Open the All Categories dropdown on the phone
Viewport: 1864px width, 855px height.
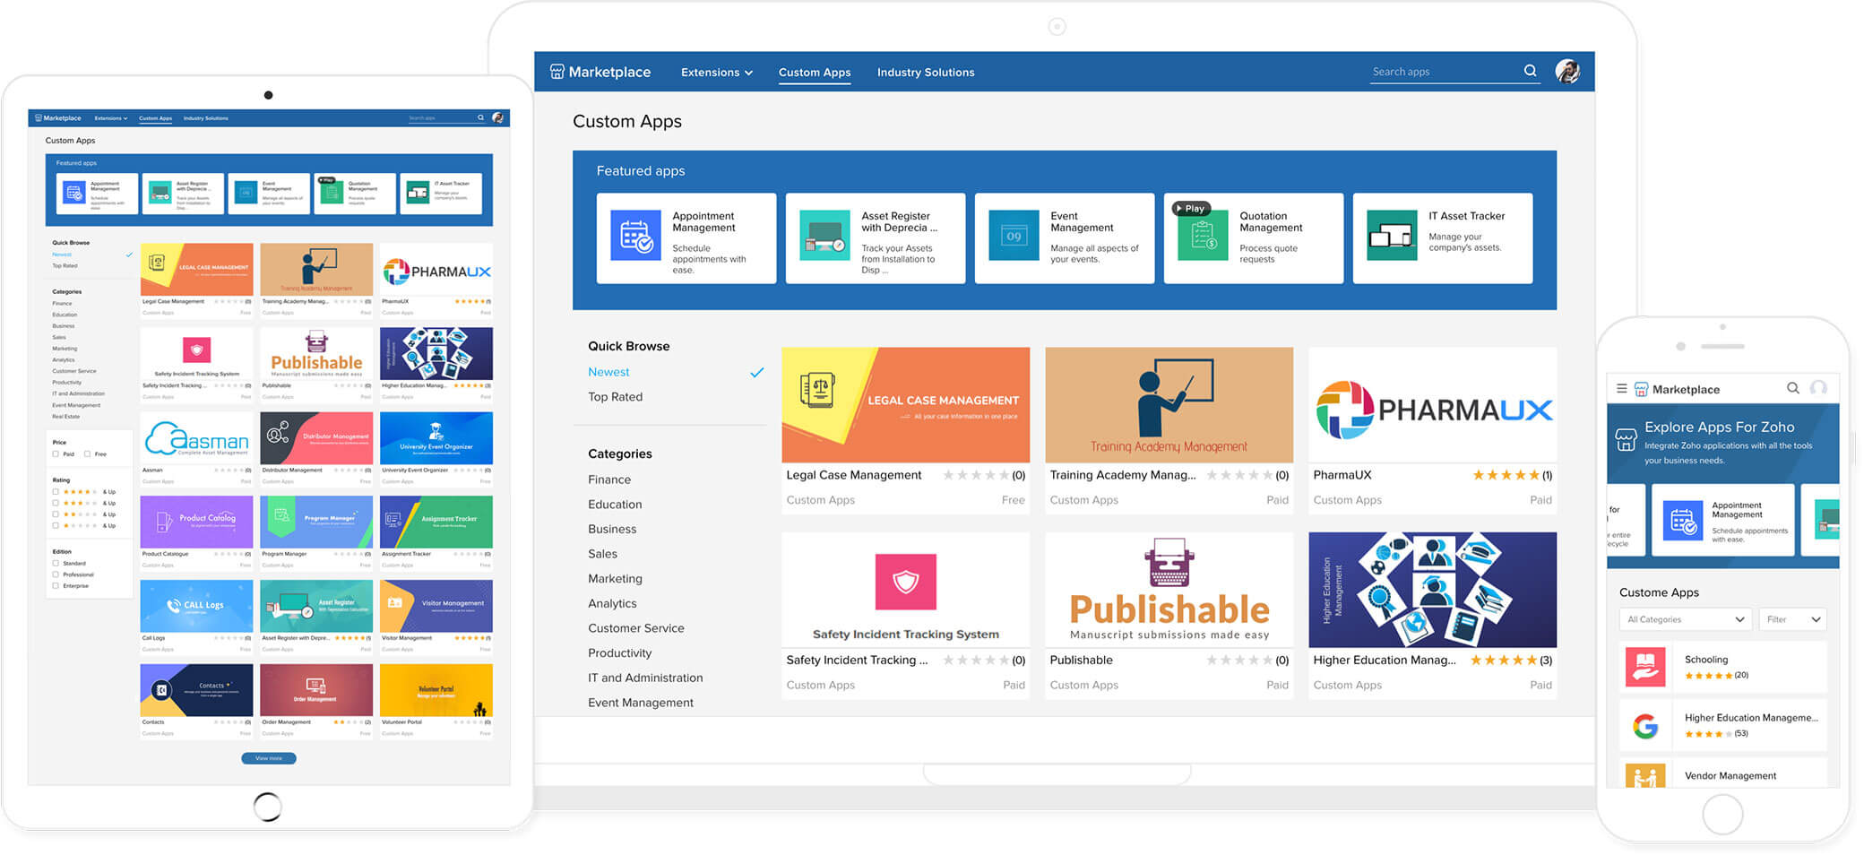[1685, 618]
